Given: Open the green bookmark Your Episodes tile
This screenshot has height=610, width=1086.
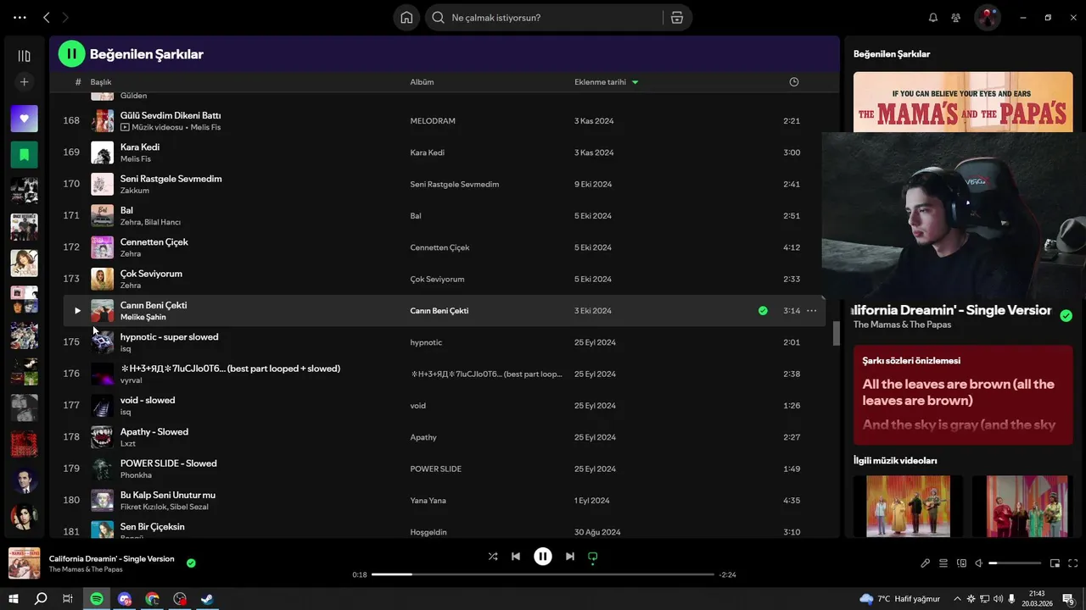Looking at the screenshot, I should click(24, 154).
